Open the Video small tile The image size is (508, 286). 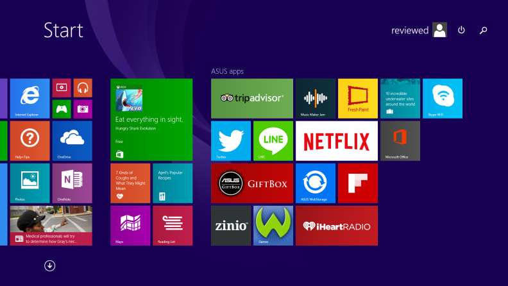pos(62,88)
